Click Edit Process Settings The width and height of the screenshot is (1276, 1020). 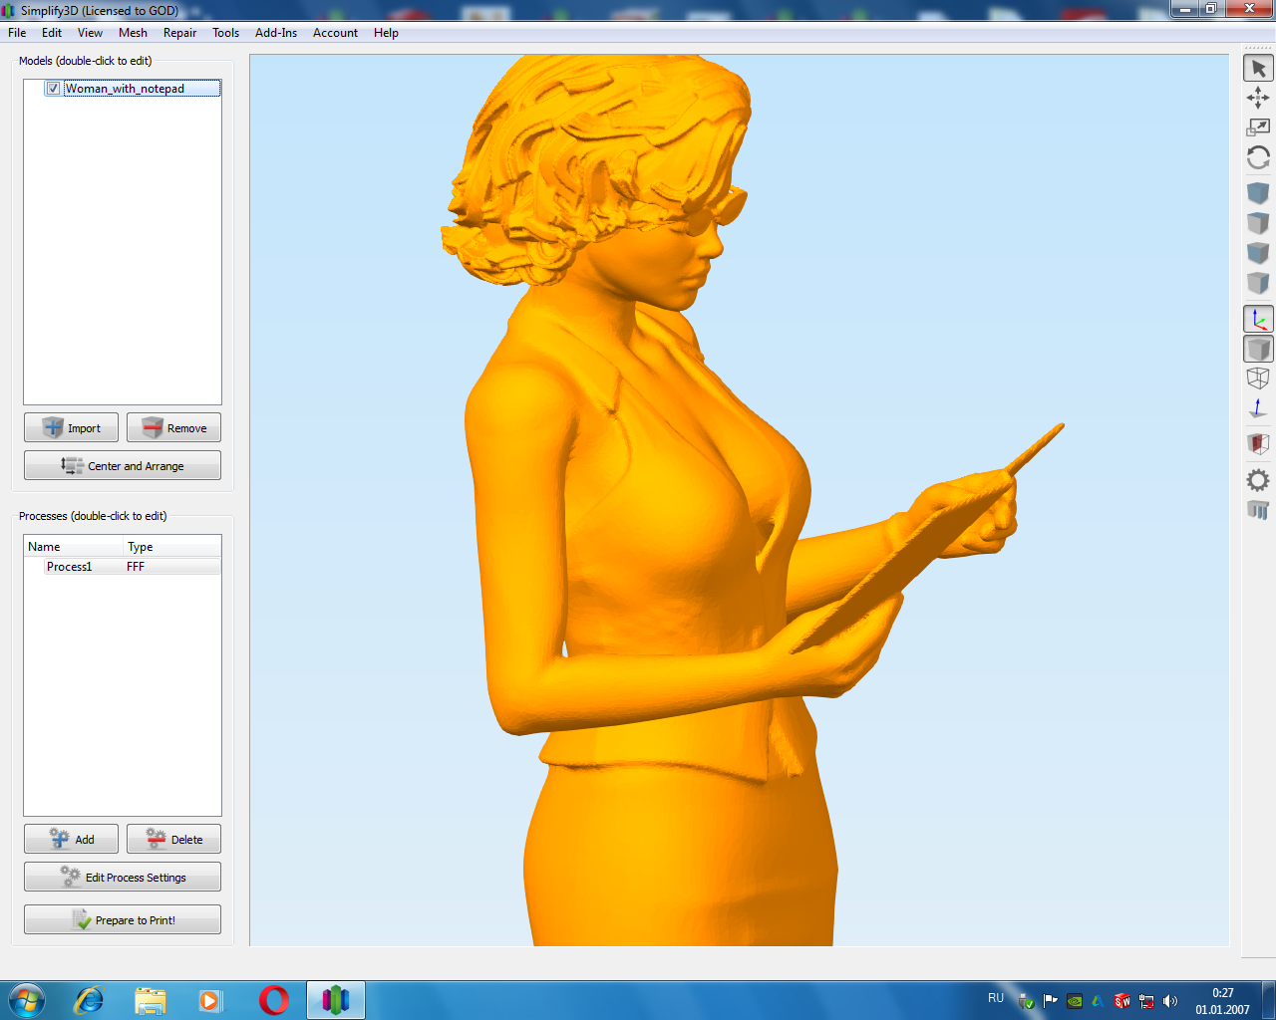[x=123, y=878]
